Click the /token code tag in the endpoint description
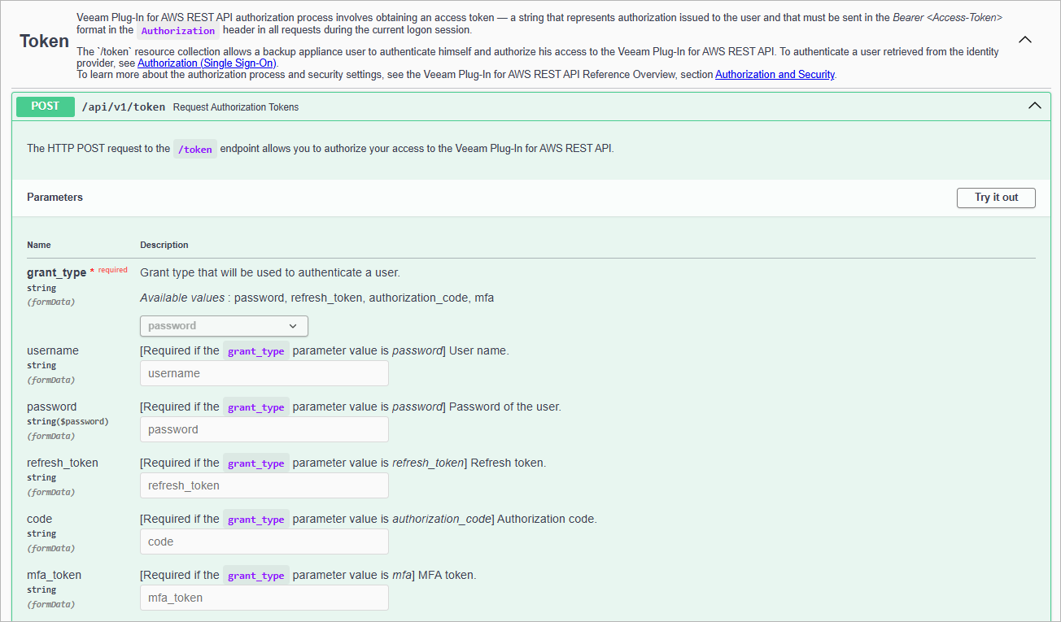The image size is (1061, 622). 195,149
